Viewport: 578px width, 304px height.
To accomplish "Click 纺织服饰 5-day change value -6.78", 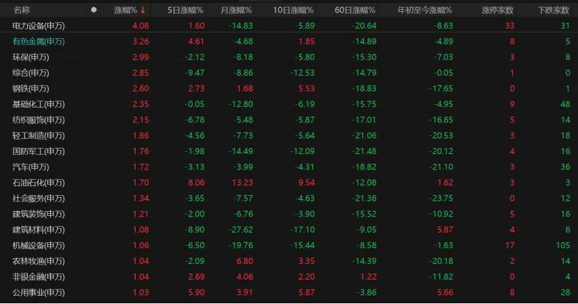I will [x=194, y=120].
